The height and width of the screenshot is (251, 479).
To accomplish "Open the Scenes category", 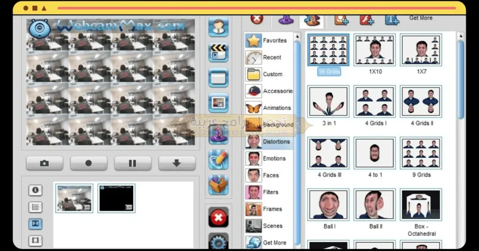I will (x=269, y=226).
